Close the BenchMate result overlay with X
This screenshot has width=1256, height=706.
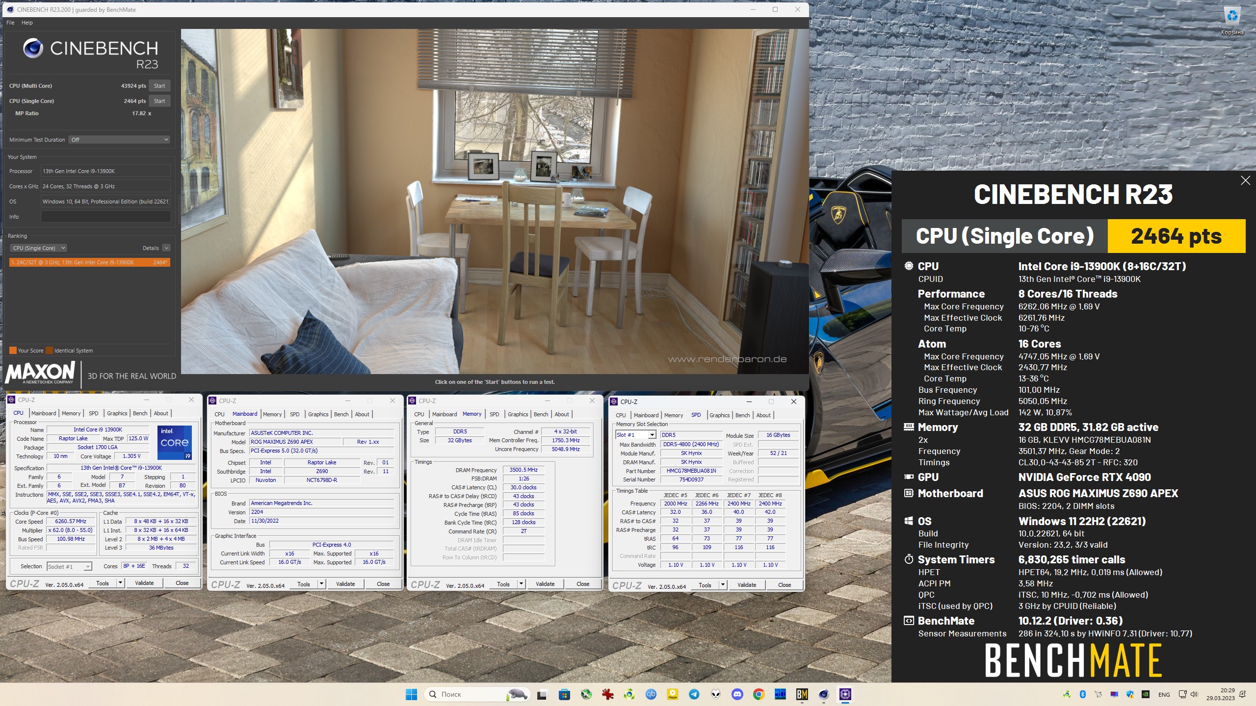coord(1245,180)
